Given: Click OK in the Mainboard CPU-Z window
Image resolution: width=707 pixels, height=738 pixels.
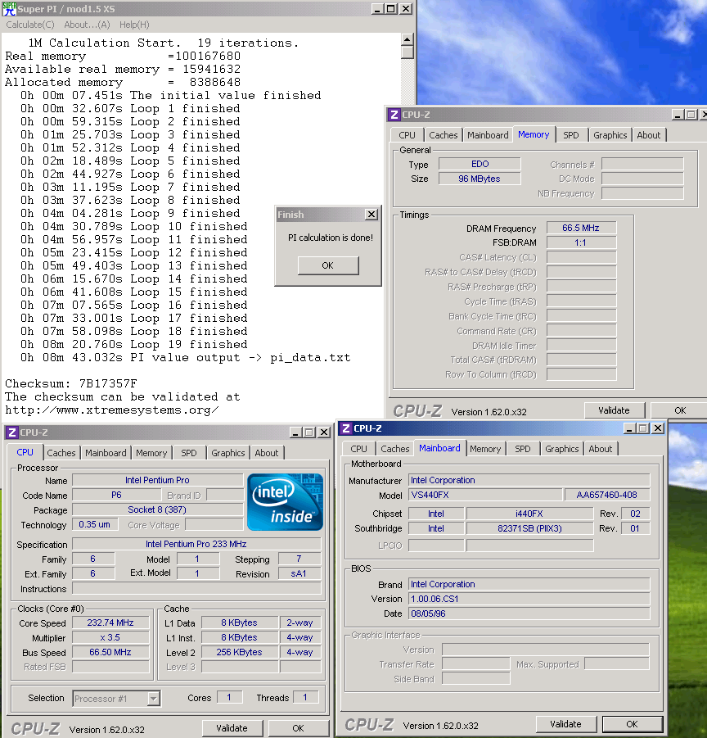Looking at the screenshot, I should tap(632, 724).
